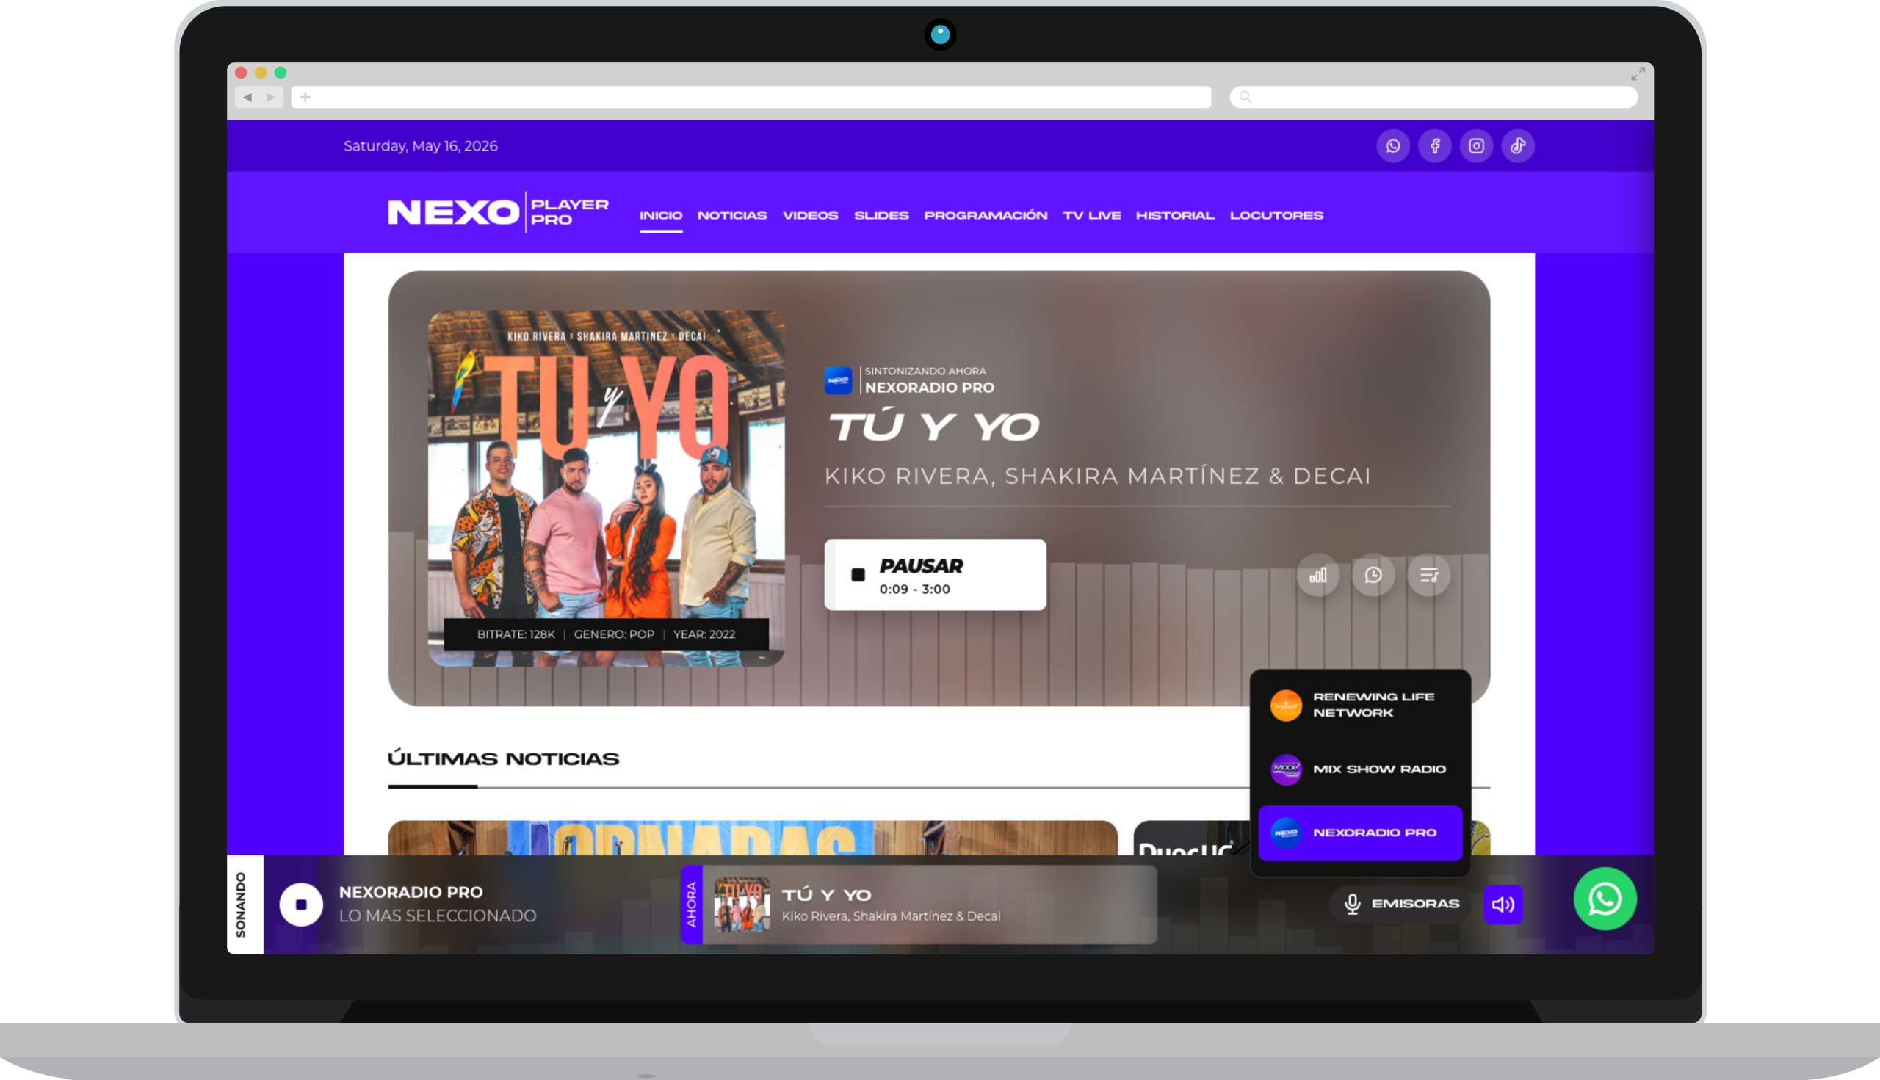Click the Mix Show Radio purple logo
Viewport: 1880px width, 1080px height.
tap(1286, 770)
